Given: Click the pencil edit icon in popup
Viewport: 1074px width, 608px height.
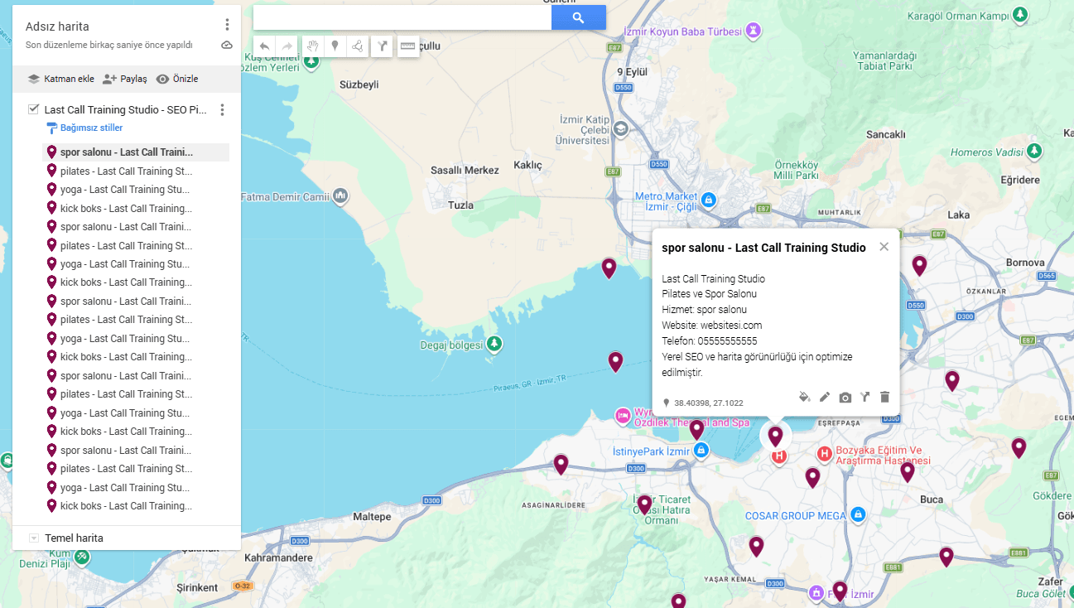Looking at the screenshot, I should point(825,398).
